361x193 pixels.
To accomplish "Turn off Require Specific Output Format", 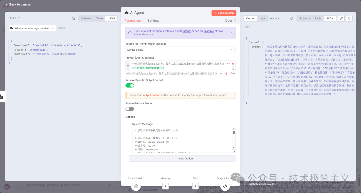I will [130, 86].
